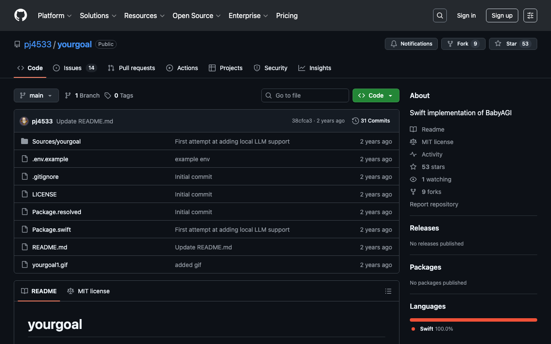Open the Sources/yourgoal folder
The height and width of the screenshot is (344, 551).
[56, 141]
